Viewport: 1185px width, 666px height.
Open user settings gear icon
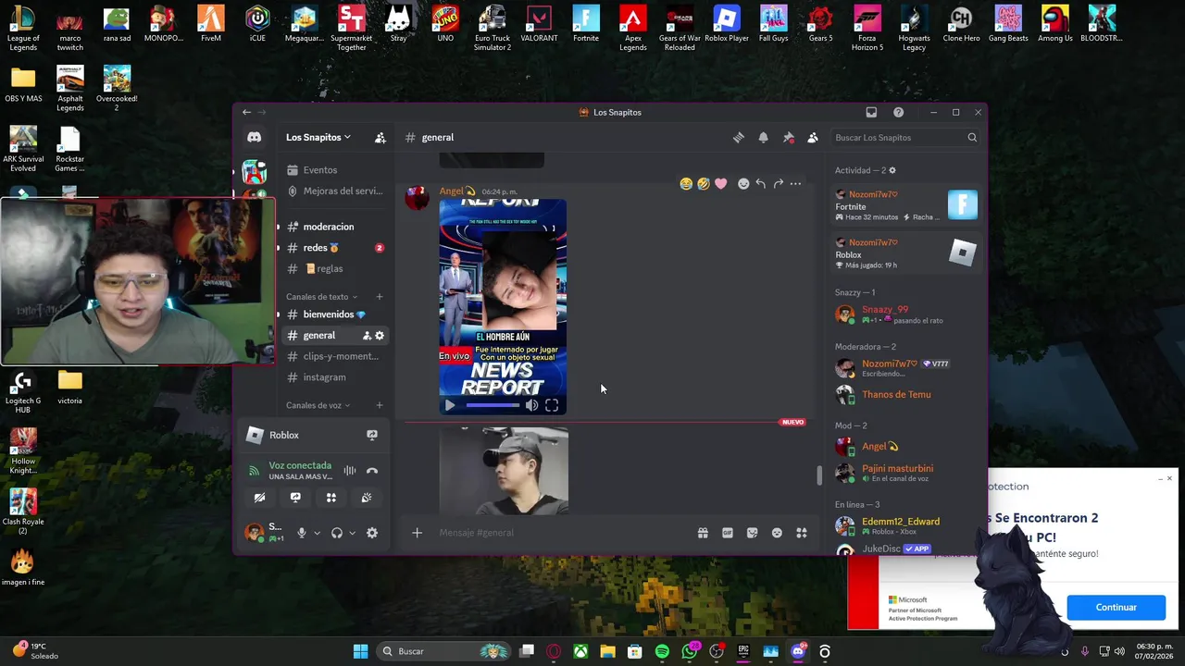[x=372, y=533]
